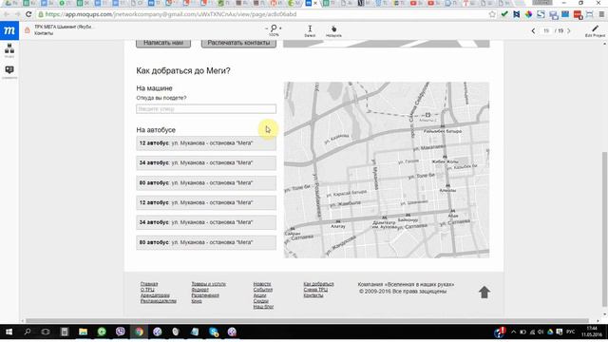Open the Pages panel in left sidebar
Image resolution: width=608 pixels, height=342 pixels.
click(9, 50)
